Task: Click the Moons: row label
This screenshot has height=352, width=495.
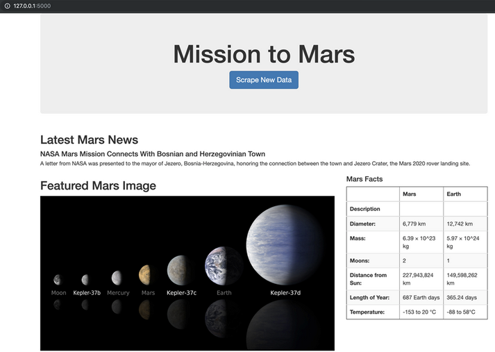Action: pyautogui.click(x=373, y=261)
